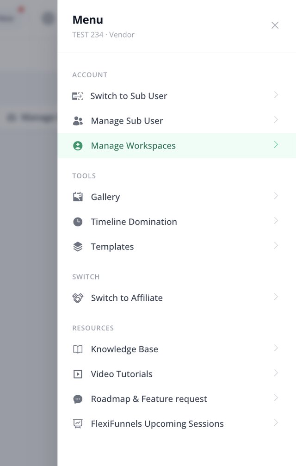This screenshot has height=466, width=296.
Task: Open Knowledge Base resource
Action: (177, 349)
